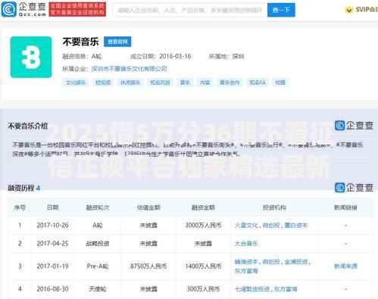
Task: Open 东方富海 link in the Pre-A轮 row
Action: tap(246, 271)
